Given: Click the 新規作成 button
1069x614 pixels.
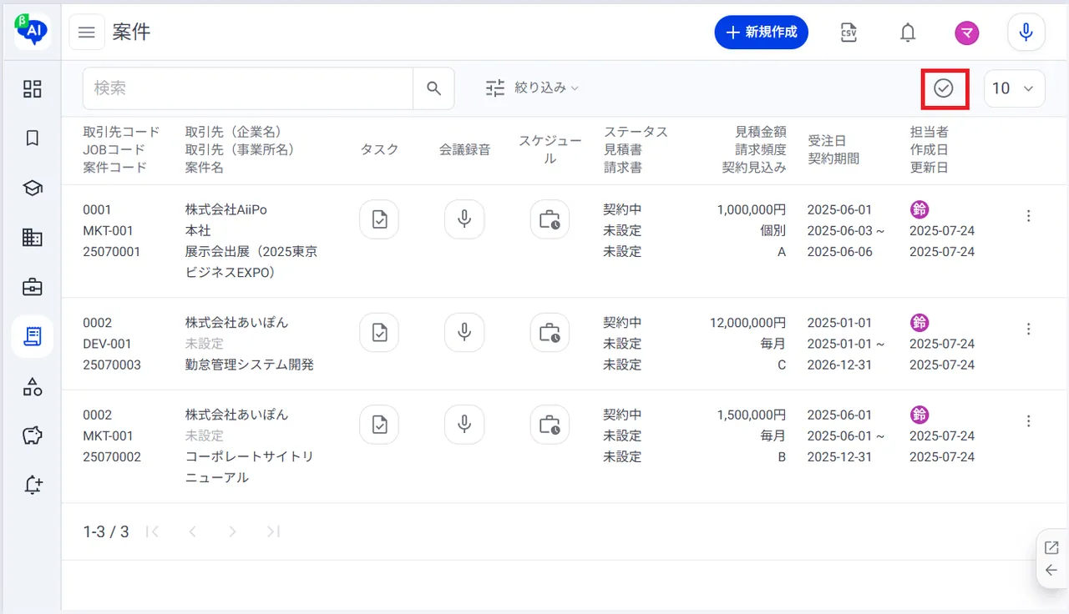Looking at the screenshot, I should click(762, 33).
